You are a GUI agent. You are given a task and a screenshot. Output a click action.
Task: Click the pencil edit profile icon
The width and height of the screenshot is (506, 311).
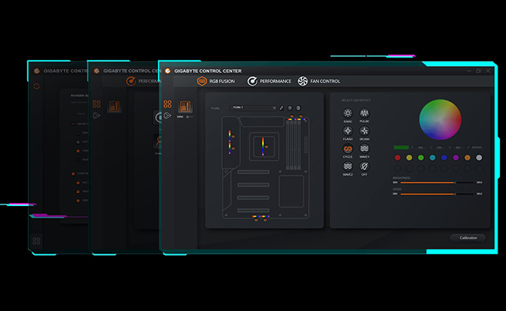(281, 108)
